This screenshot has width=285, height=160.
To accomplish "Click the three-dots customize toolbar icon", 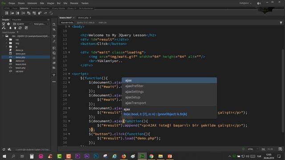I will 54,82.
